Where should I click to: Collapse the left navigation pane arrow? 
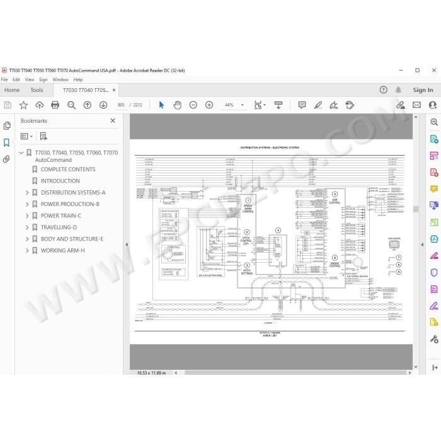point(127,244)
